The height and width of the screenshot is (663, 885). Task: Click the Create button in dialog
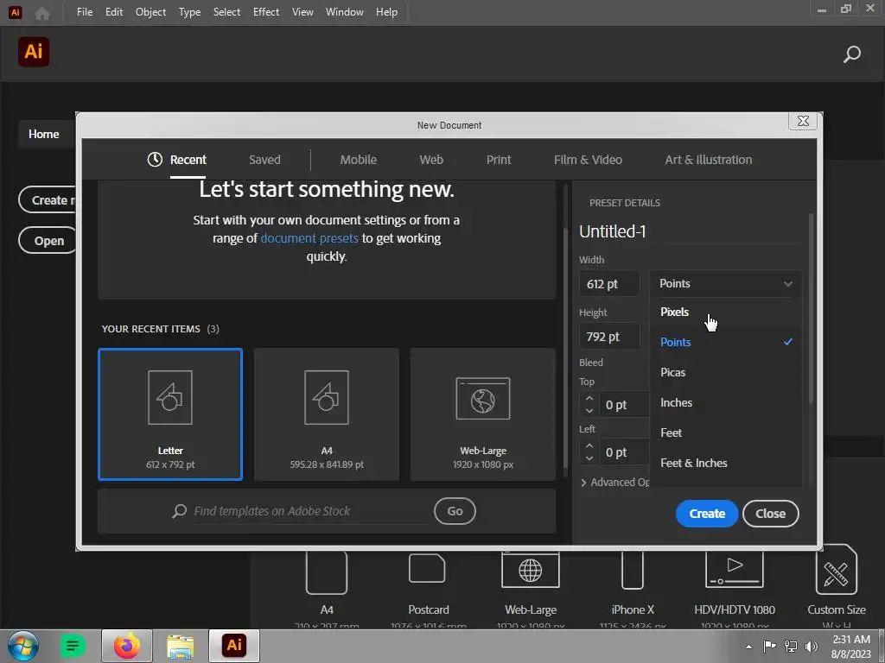707,514
